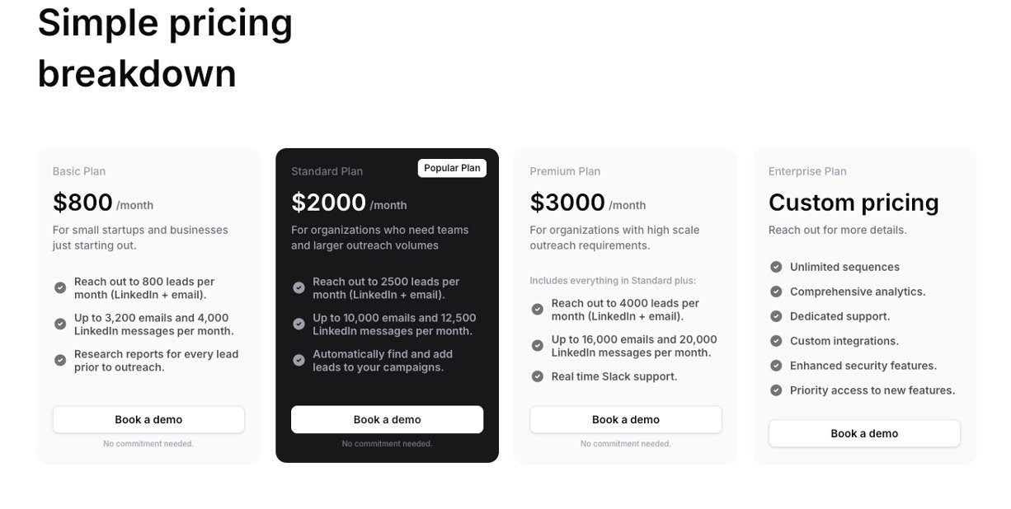Image resolution: width=1011 pixels, height=509 pixels.
Task: Click checkmark icon next to "Unlimited sequences"
Action: [x=776, y=267]
